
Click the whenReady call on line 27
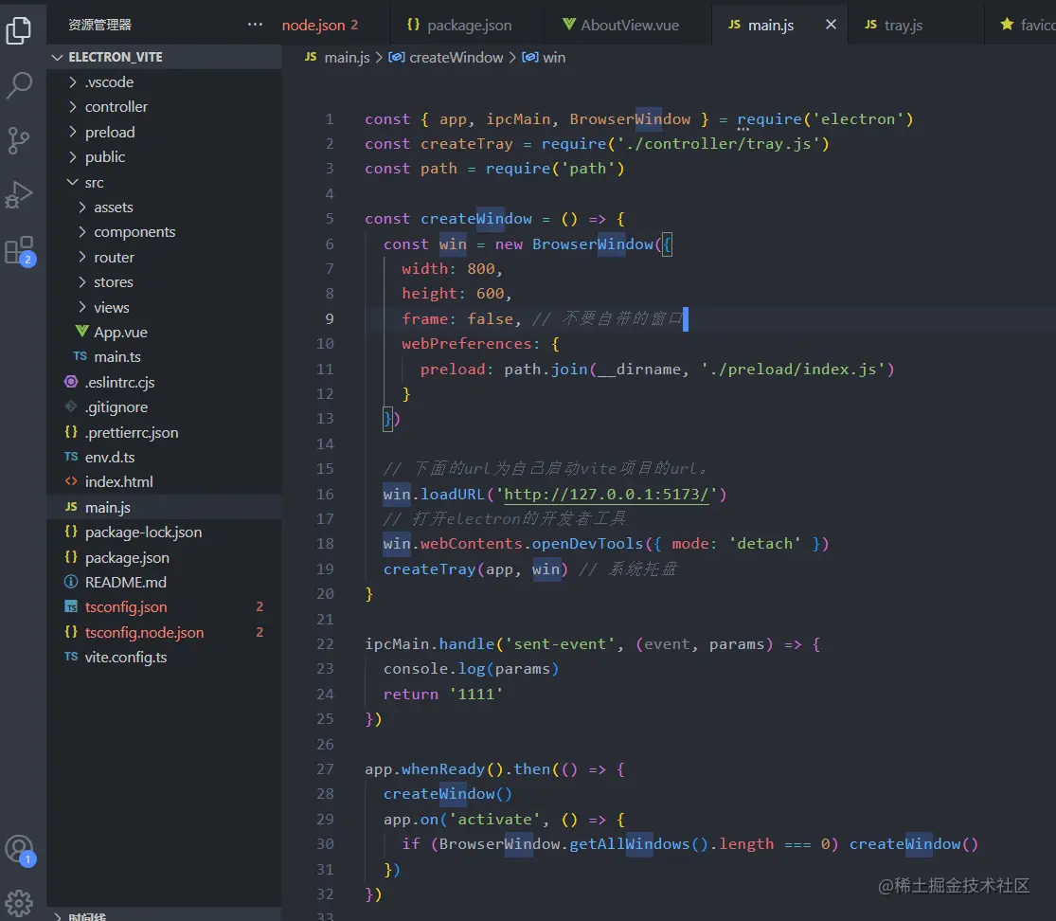tap(443, 769)
